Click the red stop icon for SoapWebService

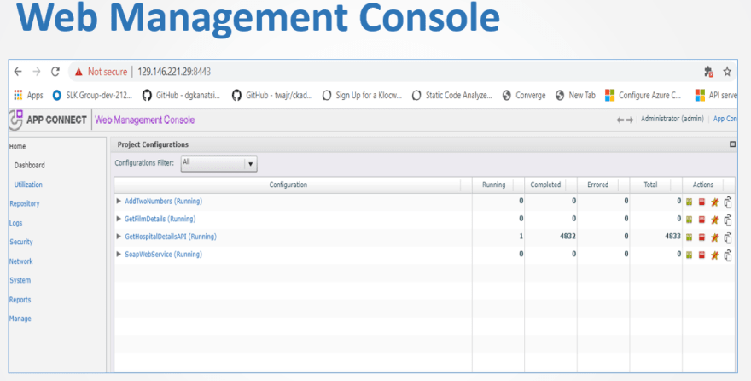[x=702, y=255]
